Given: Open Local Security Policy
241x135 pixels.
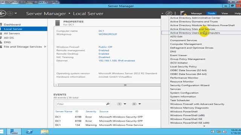Looking at the screenshot, I should [x=183, y=67].
